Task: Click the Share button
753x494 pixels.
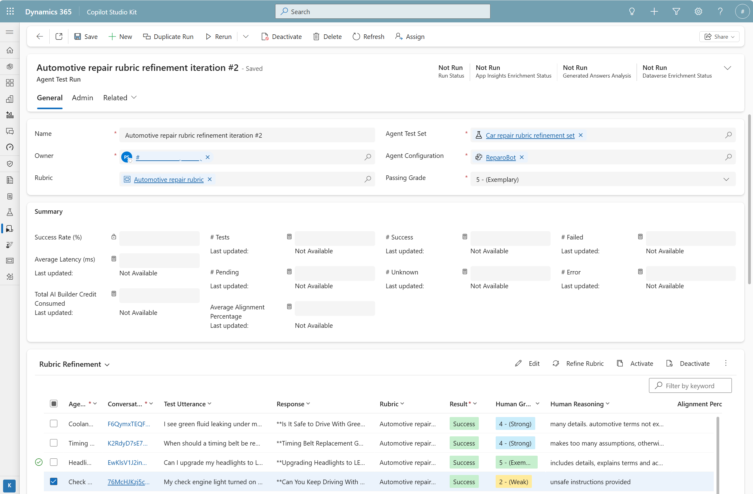Action: pos(719,37)
